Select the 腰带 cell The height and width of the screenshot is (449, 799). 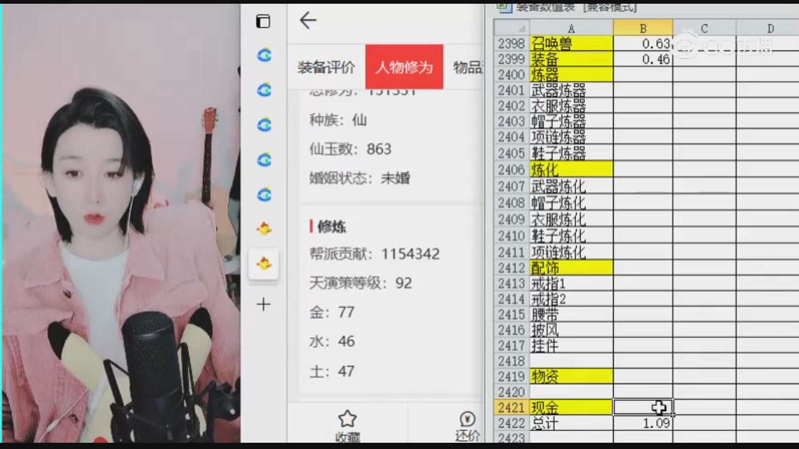pos(571,315)
